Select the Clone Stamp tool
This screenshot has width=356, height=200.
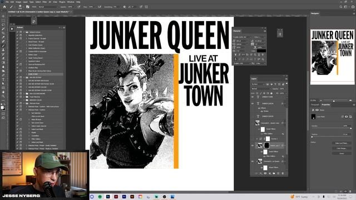pos(3,50)
